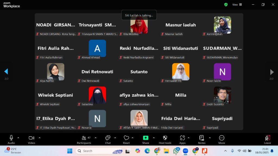Open Host tools shield icon
278x156 pixels.
[165, 139]
